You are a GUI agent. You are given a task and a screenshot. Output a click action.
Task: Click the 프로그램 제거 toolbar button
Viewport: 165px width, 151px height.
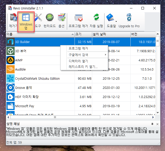78,21
